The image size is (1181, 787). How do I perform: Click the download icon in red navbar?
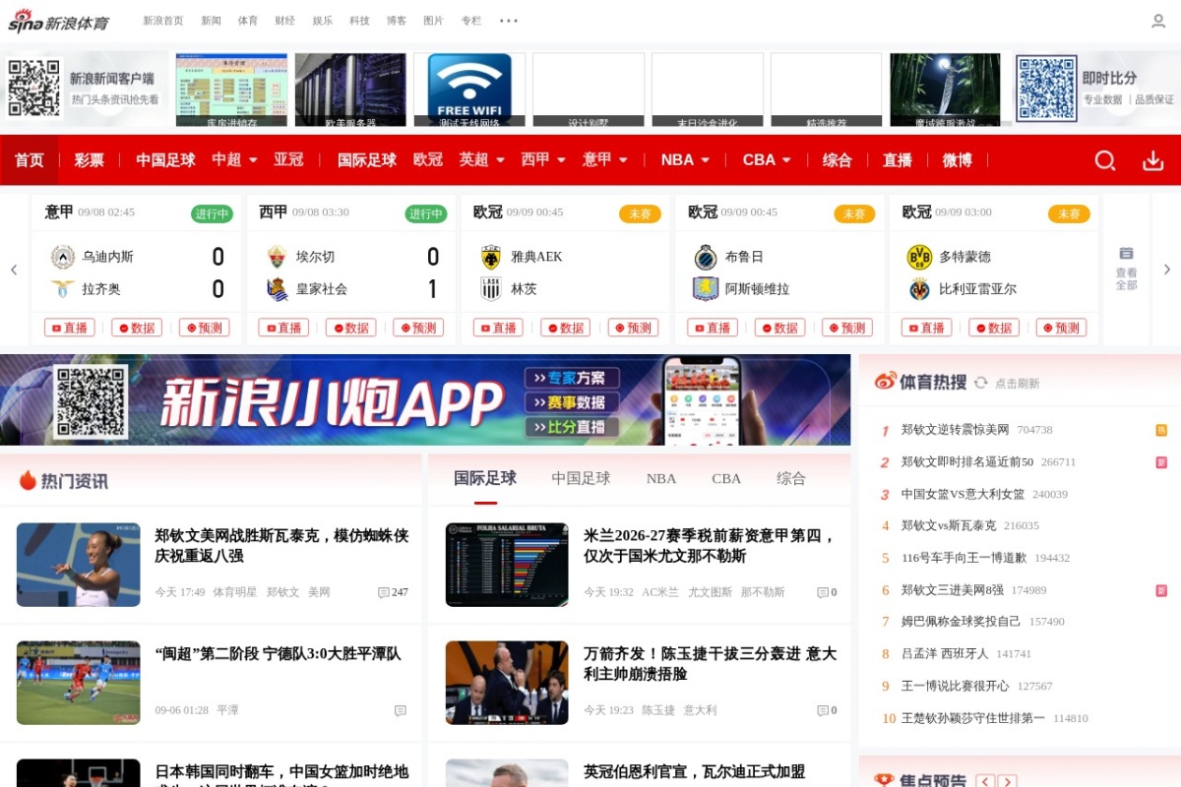point(1153,160)
